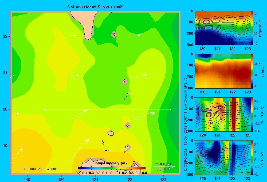Click the '0.2 N/m2' wind stress value
The height and width of the screenshot is (182, 267).
[163, 169]
